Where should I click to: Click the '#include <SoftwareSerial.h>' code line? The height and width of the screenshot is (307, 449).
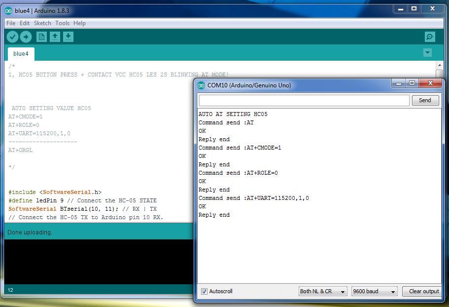click(x=55, y=192)
